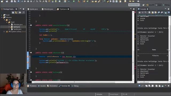Image resolution: width=171 pixels, height=96 pixels.
Task: Click the Smart Insert status bar entry
Action: 114,94
